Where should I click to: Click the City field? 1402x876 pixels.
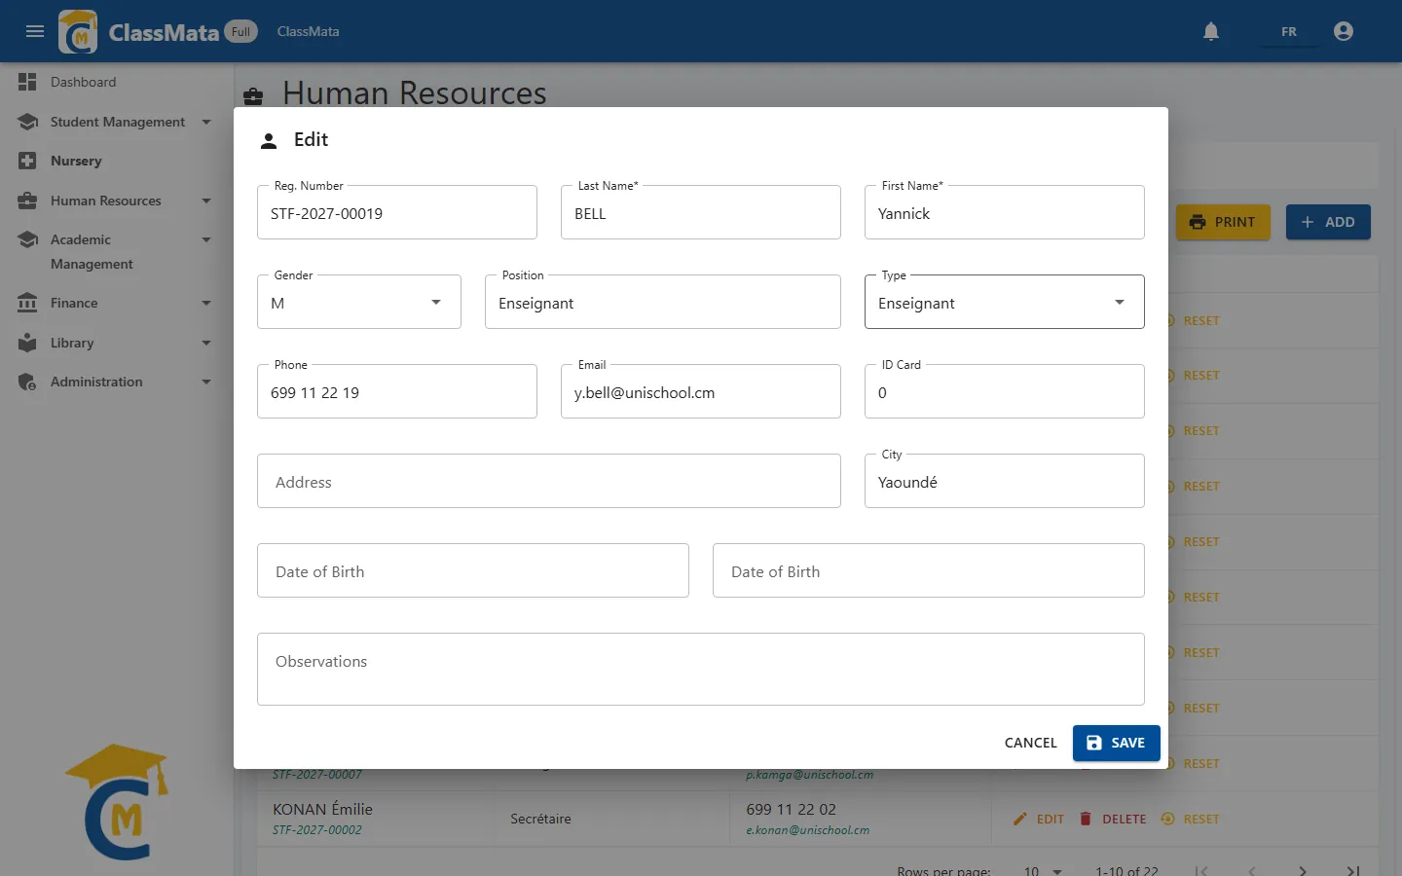[1005, 481]
